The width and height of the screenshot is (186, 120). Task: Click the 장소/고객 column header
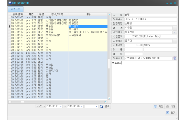coord(57,15)
